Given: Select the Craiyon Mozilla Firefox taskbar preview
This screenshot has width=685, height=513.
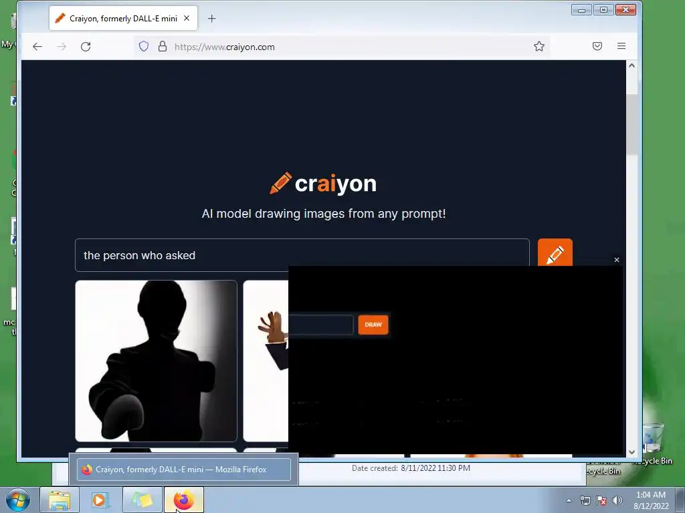Looking at the screenshot, I should pos(184,470).
